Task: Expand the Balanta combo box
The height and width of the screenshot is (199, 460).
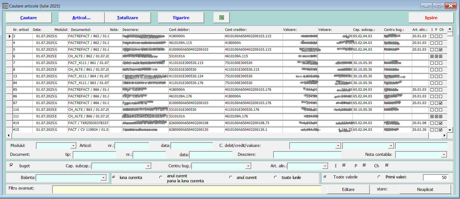Action: [103, 178]
